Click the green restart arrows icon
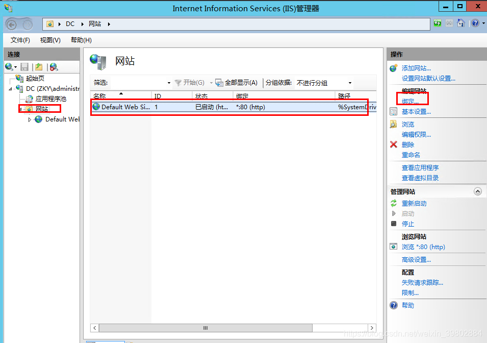Image resolution: width=487 pixels, height=343 pixels. [394, 203]
